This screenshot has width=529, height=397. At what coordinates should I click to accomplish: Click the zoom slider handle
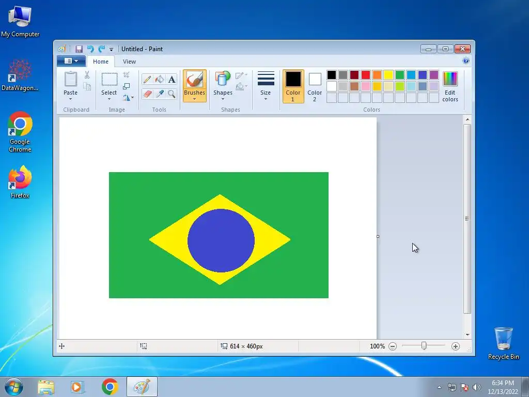[x=424, y=346]
